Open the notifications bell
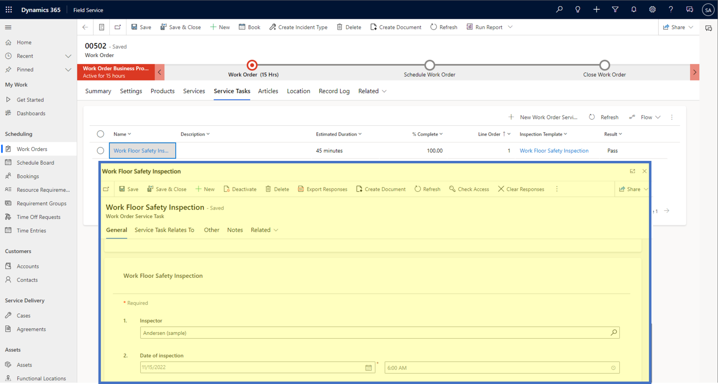 634,9
